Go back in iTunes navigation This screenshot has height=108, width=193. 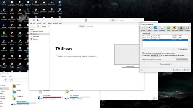(x=31, y=26)
